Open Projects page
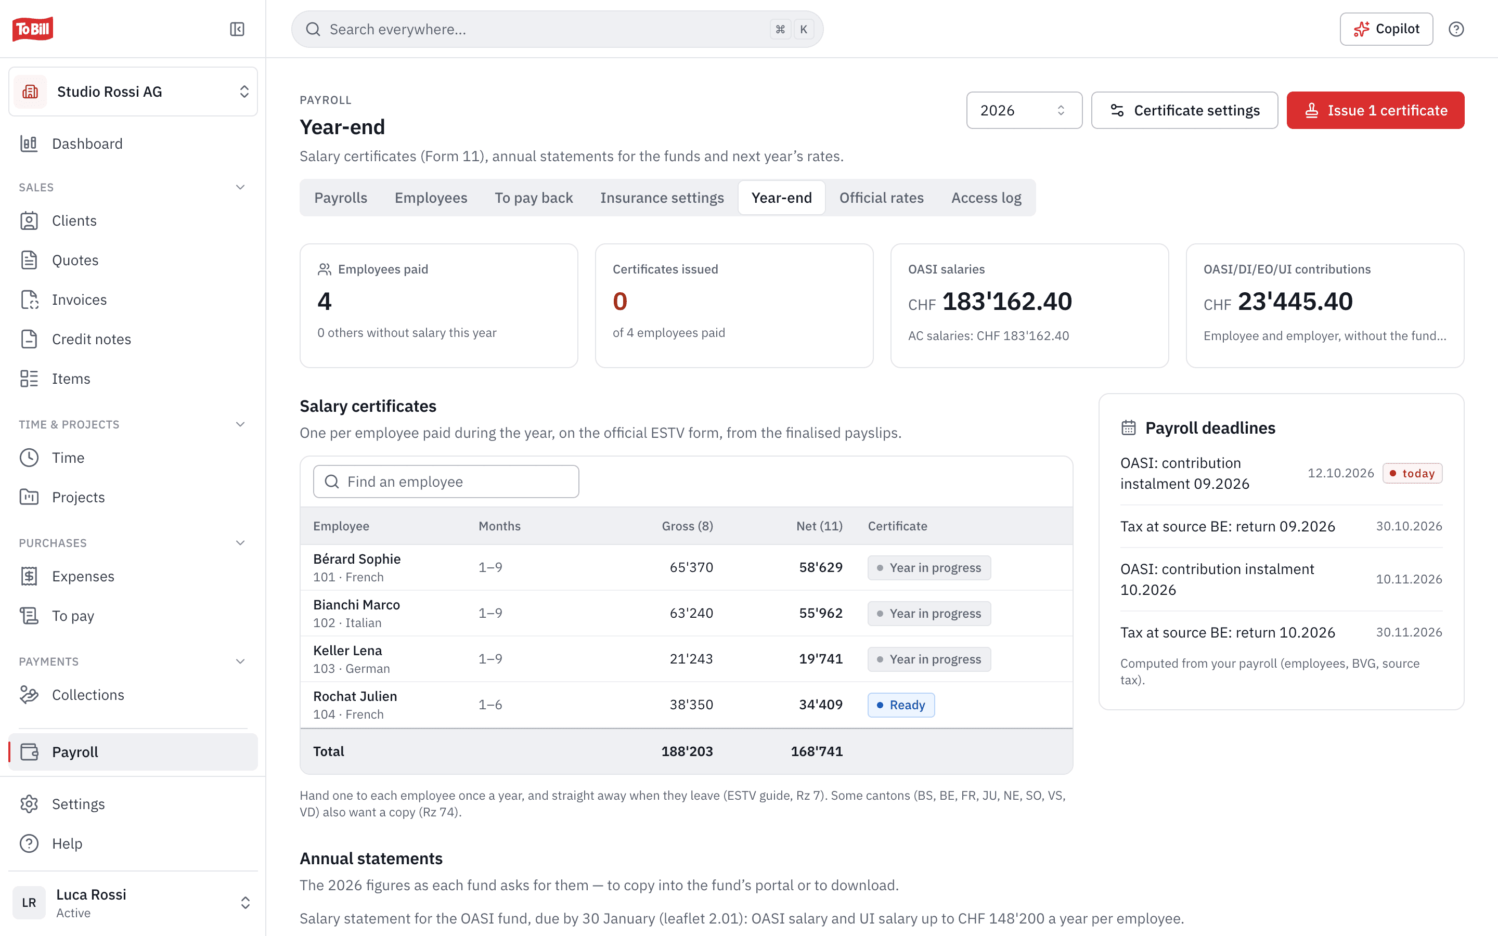1498x936 pixels. [x=133, y=497]
